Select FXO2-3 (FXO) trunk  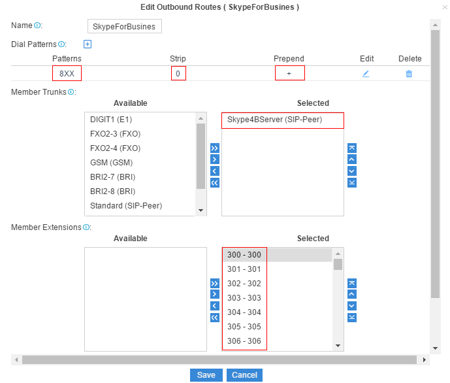[x=140, y=134]
